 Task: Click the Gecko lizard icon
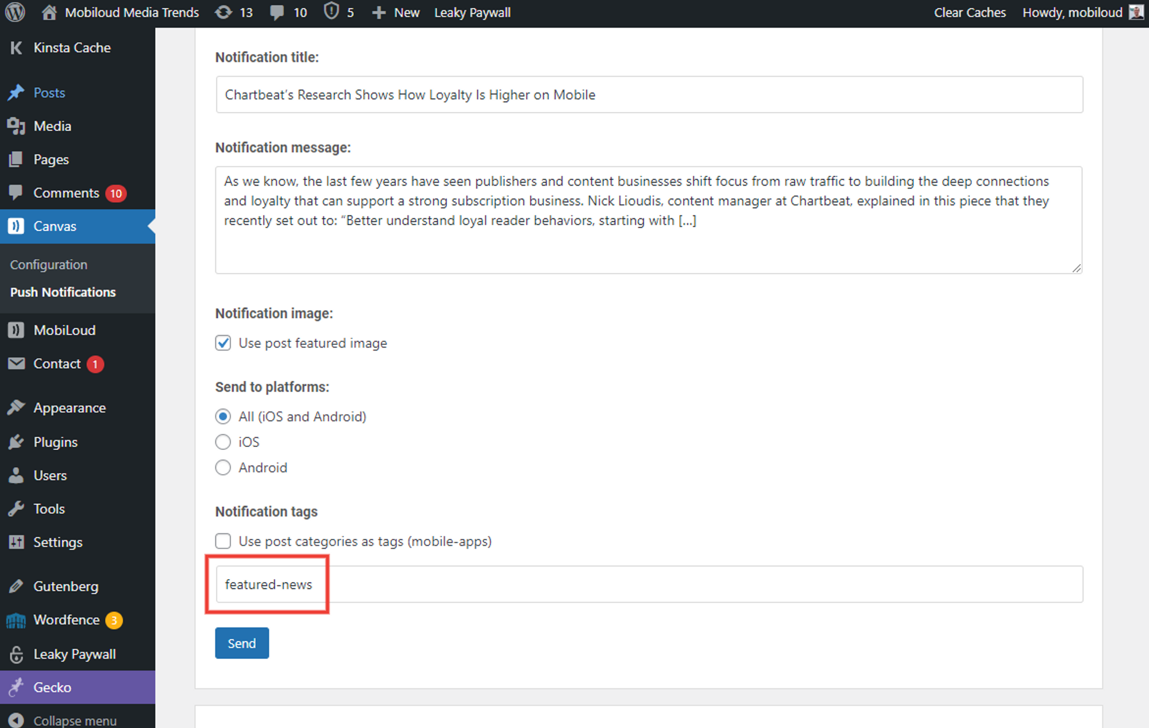click(x=16, y=687)
